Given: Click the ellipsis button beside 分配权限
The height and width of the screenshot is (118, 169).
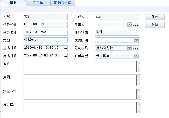Looking at the screenshot, I should (136, 48).
